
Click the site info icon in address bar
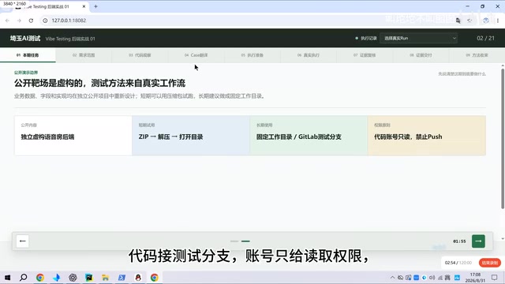coord(45,21)
